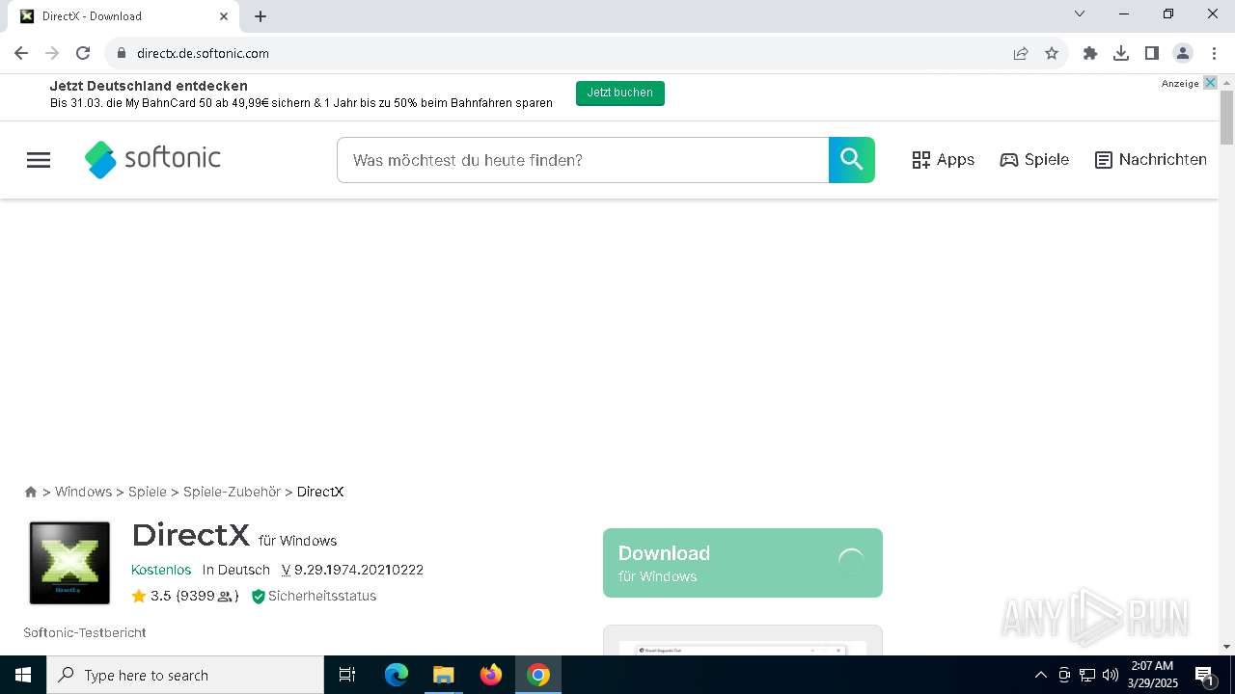Click the address bar URL
The image size is (1235, 694).
pyautogui.click(x=203, y=53)
